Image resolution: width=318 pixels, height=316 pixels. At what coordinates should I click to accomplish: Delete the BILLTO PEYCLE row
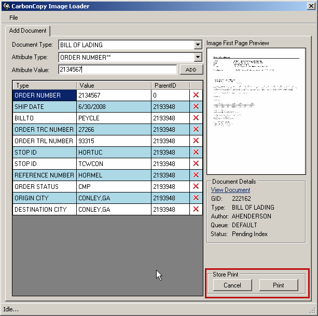point(196,118)
